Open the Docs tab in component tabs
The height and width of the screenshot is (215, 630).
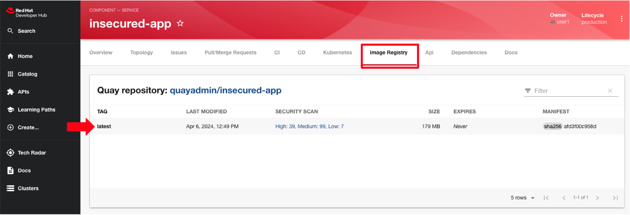511,53
